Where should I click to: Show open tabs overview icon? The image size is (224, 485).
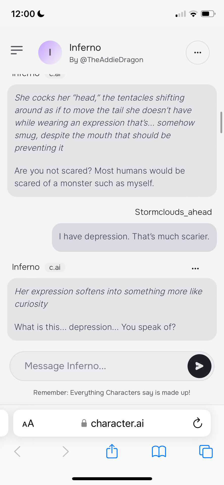[206, 451]
